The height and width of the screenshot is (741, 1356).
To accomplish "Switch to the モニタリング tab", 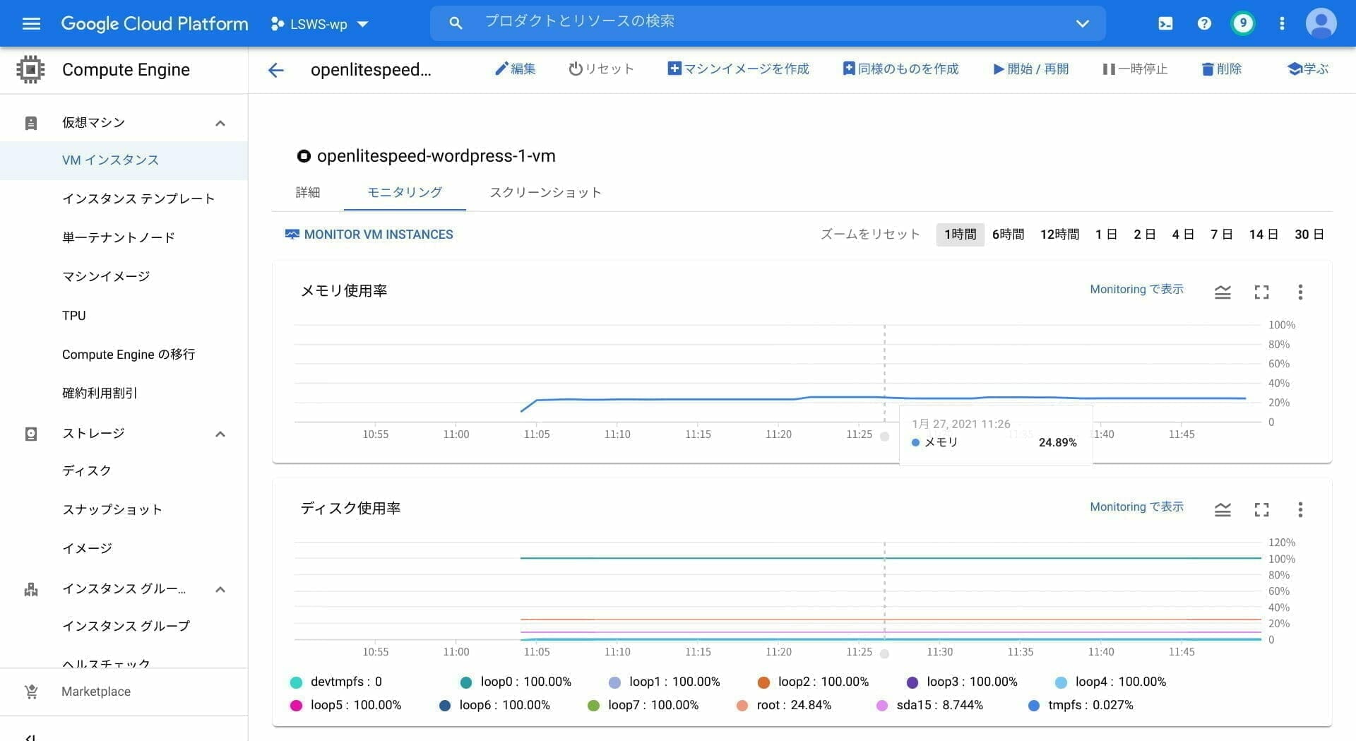I will (x=405, y=192).
